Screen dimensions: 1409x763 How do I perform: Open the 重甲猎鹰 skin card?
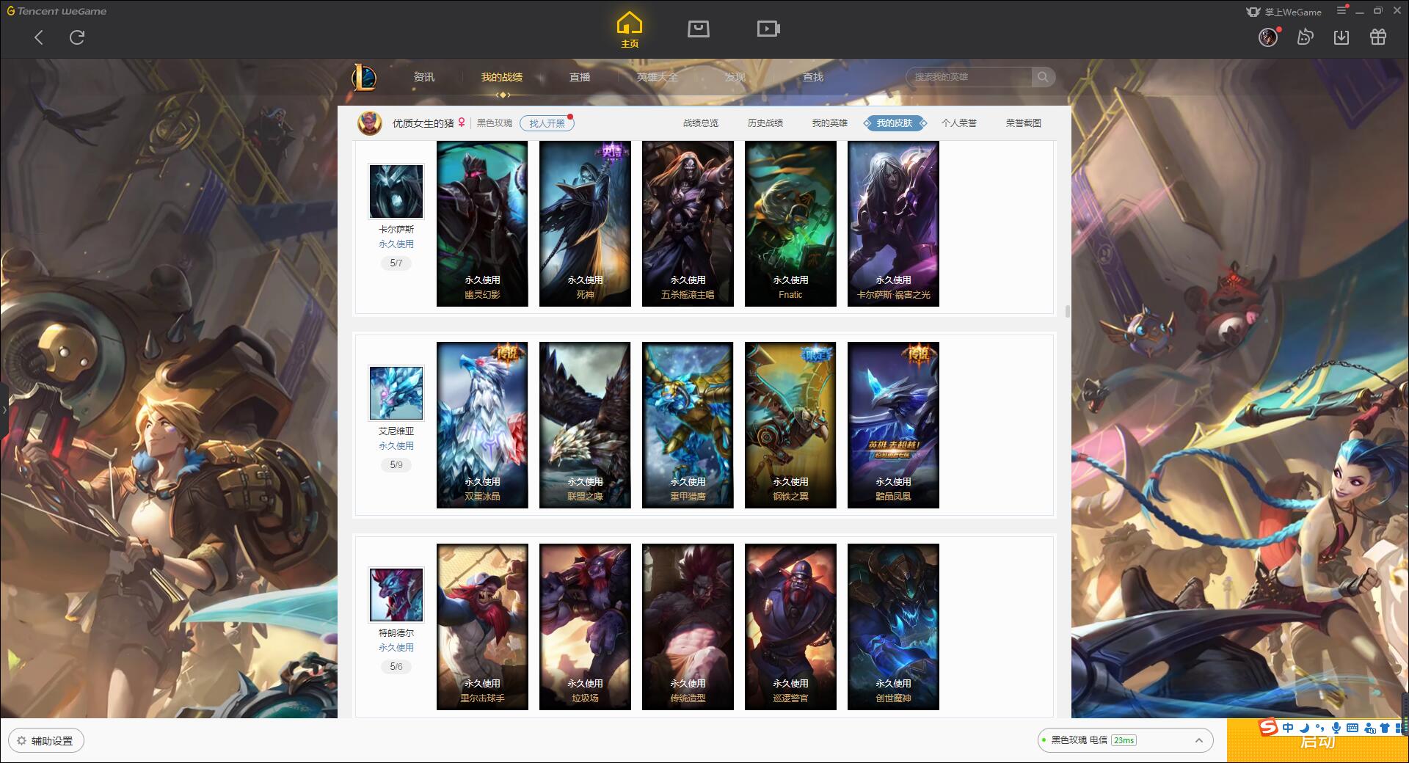pyautogui.click(x=688, y=425)
